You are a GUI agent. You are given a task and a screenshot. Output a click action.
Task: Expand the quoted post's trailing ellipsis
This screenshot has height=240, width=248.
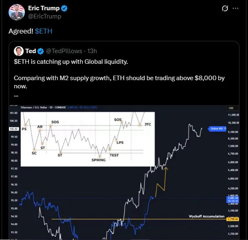point(16,95)
